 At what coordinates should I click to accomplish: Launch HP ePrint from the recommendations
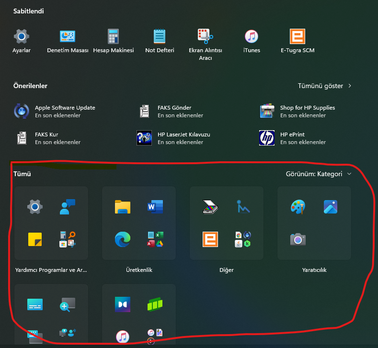point(292,138)
